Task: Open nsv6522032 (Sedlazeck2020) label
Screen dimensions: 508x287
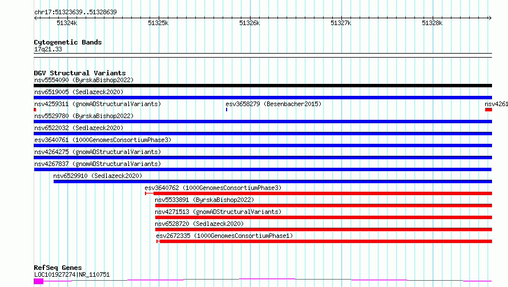Action: point(79,128)
